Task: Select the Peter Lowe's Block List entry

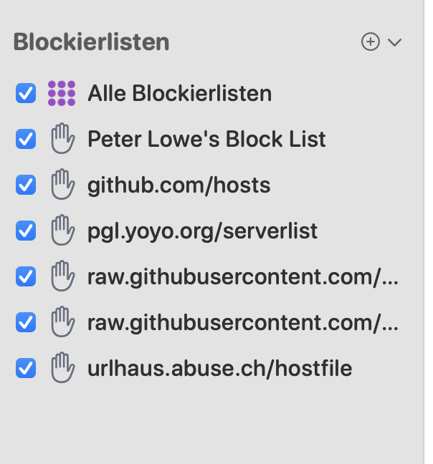Action: click(x=206, y=139)
